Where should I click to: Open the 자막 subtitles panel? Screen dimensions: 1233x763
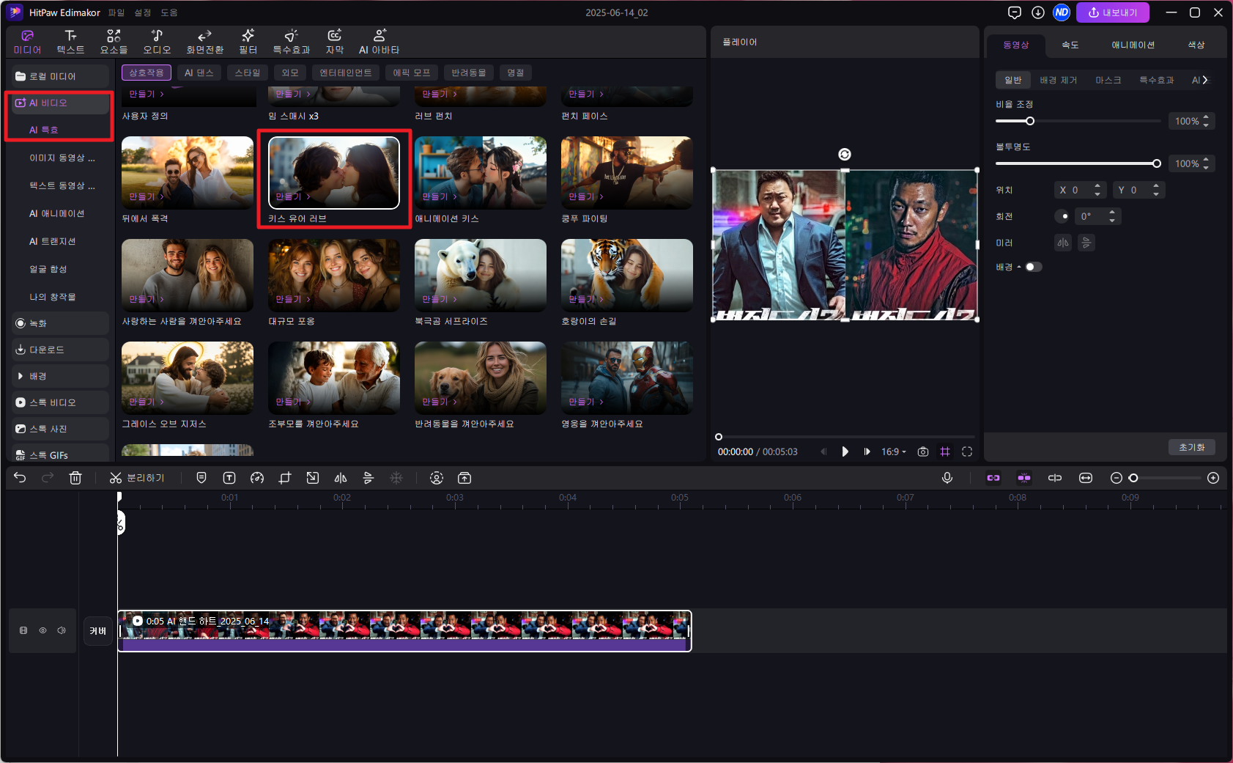pos(335,42)
